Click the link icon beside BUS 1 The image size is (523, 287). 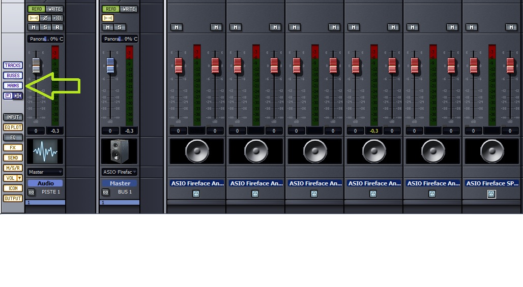point(105,192)
